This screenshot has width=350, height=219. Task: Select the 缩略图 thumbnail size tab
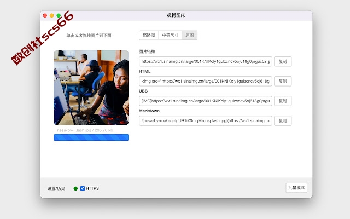pyautogui.click(x=149, y=35)
